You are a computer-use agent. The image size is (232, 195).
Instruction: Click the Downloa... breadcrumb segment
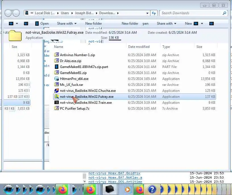point(107,13)
